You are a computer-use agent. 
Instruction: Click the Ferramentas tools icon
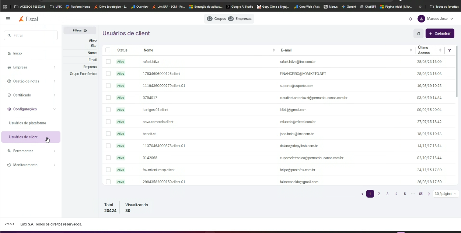pyautogui.click(x=9, y=151)
